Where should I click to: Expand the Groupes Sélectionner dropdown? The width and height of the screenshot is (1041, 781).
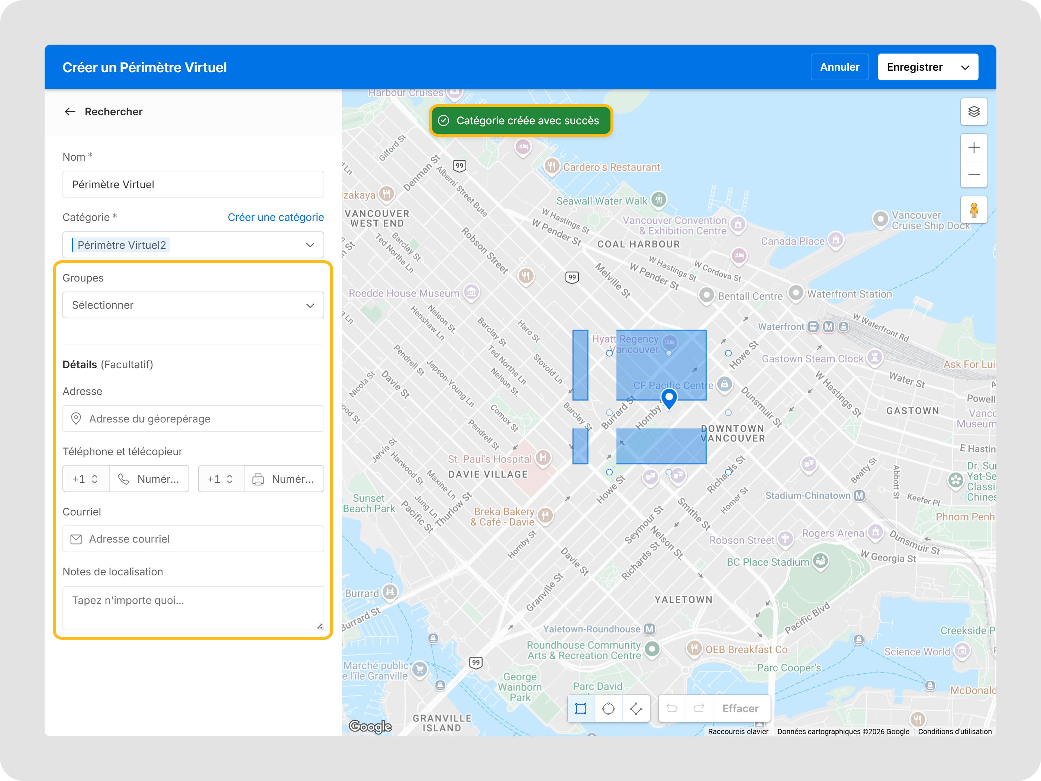tap(193, 305)
